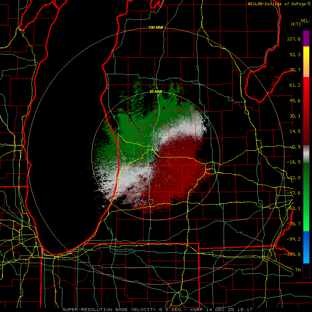The height and width of the screenshot is (312, 312).
Task: Select the -0.9 scale value
Action: pyautogui.click(x=295, y=147)
